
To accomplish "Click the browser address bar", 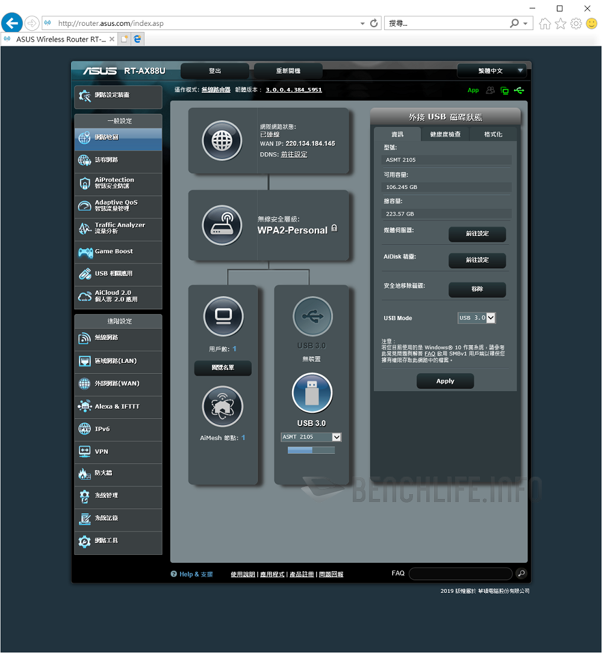I will point(200,23).
